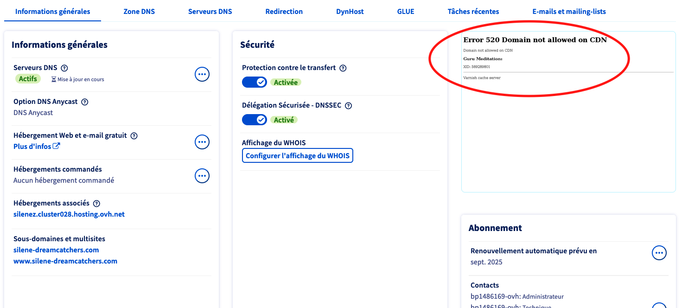Expand Hébergements commandés options menu
This screenshot has height=308, width=688.
(202, 176)
